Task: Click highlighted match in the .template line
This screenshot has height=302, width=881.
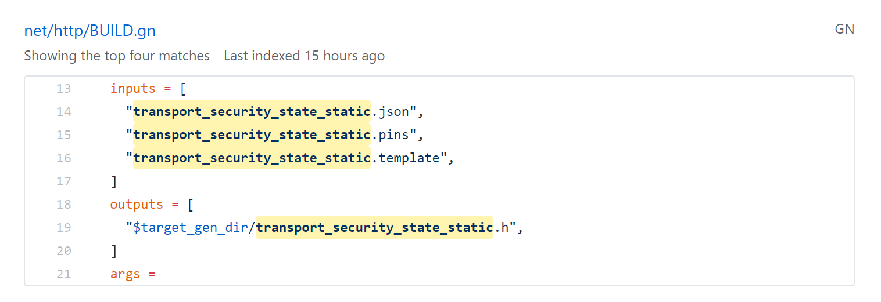Action: 252,158
